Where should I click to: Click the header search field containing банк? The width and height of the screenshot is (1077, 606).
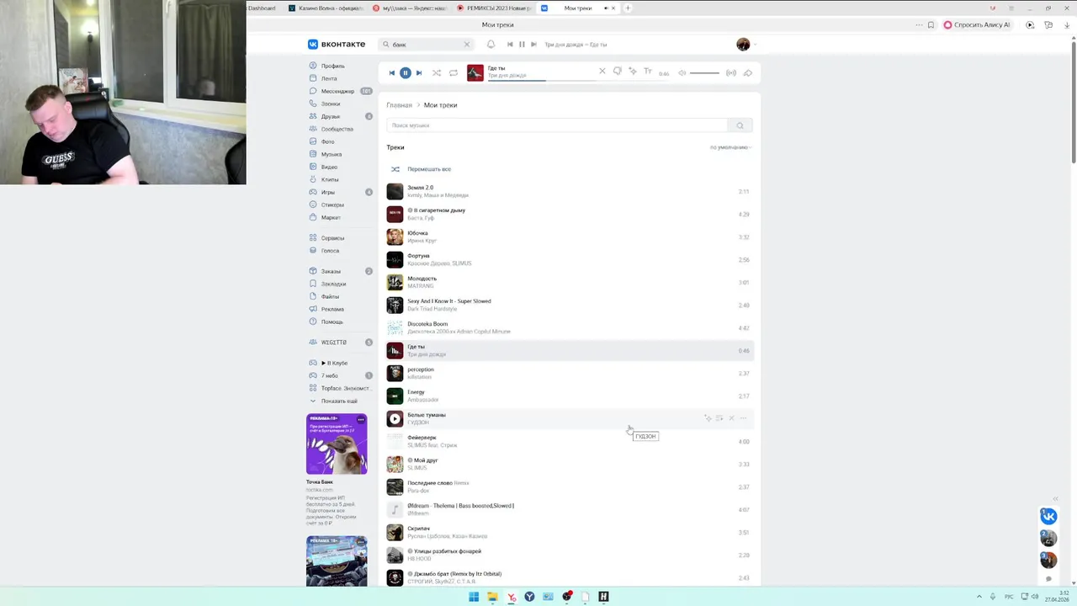[x=425, y=45]
